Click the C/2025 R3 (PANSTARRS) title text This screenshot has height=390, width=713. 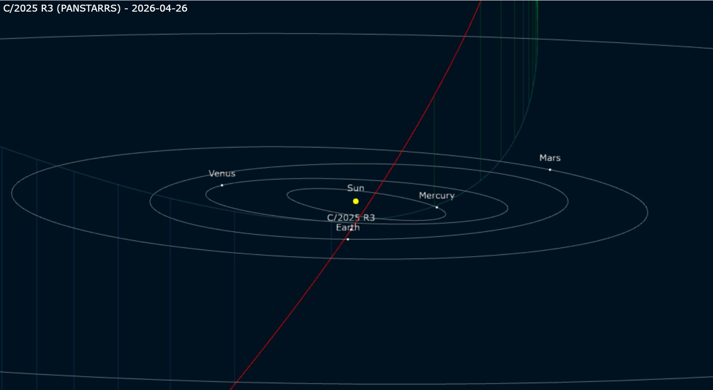(62, 8)
